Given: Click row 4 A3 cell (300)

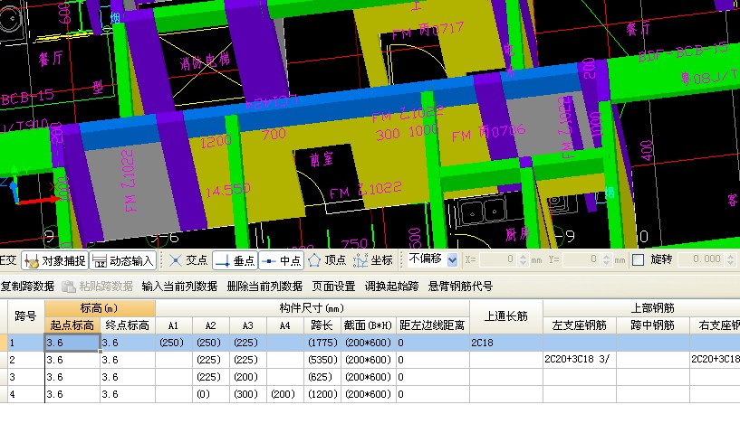Looking at the screenshot, I should click(x=248, y=394).
